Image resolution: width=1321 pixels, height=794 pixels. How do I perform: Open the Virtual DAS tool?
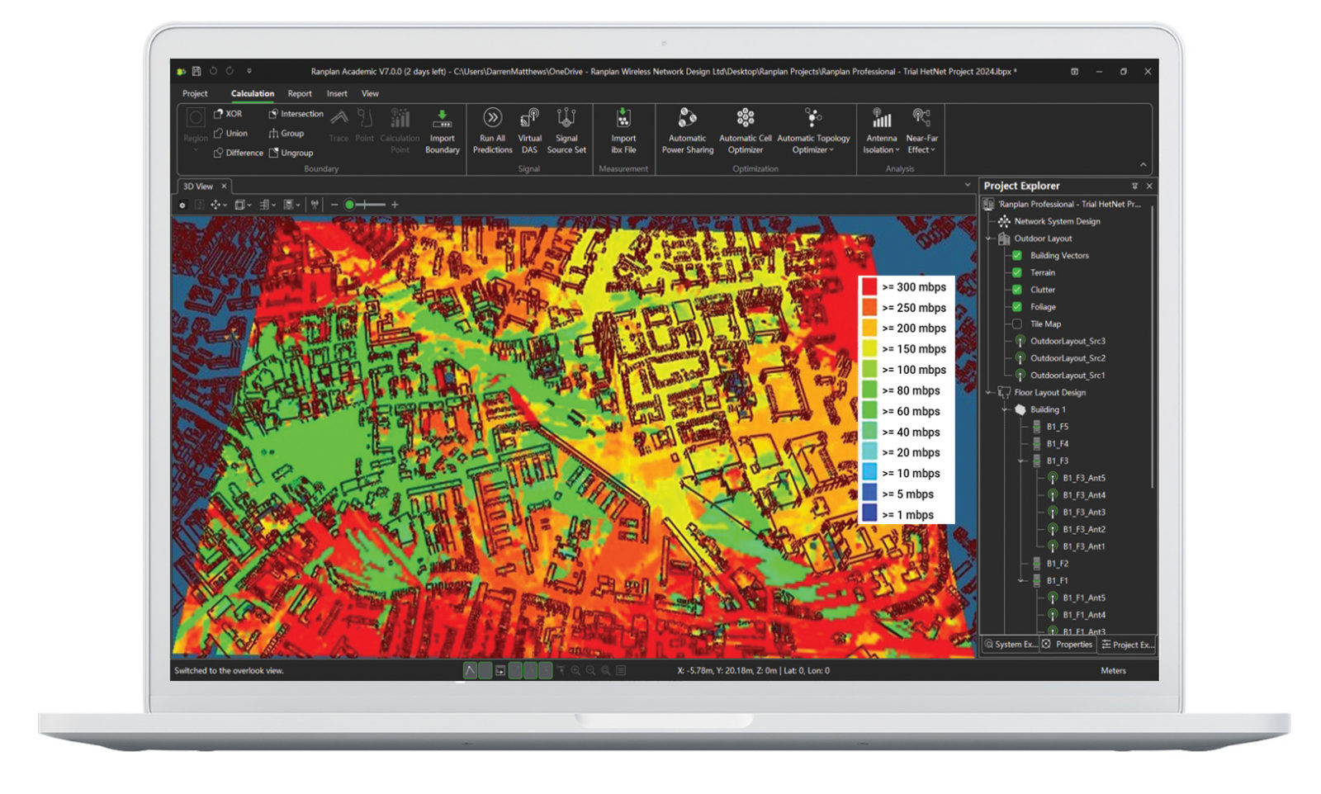529,119
